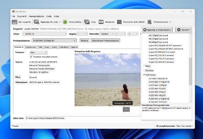Click Salva Nuova Preimpostazione button
Image resolution: width=203 pixels, height=139 pixels.
pos(105,40)
